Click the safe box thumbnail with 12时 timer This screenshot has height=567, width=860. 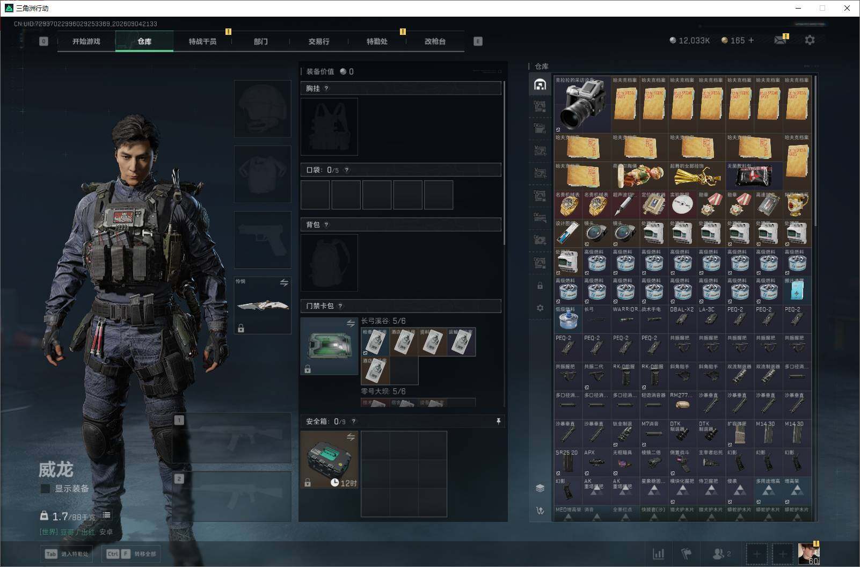pos(329,460)
